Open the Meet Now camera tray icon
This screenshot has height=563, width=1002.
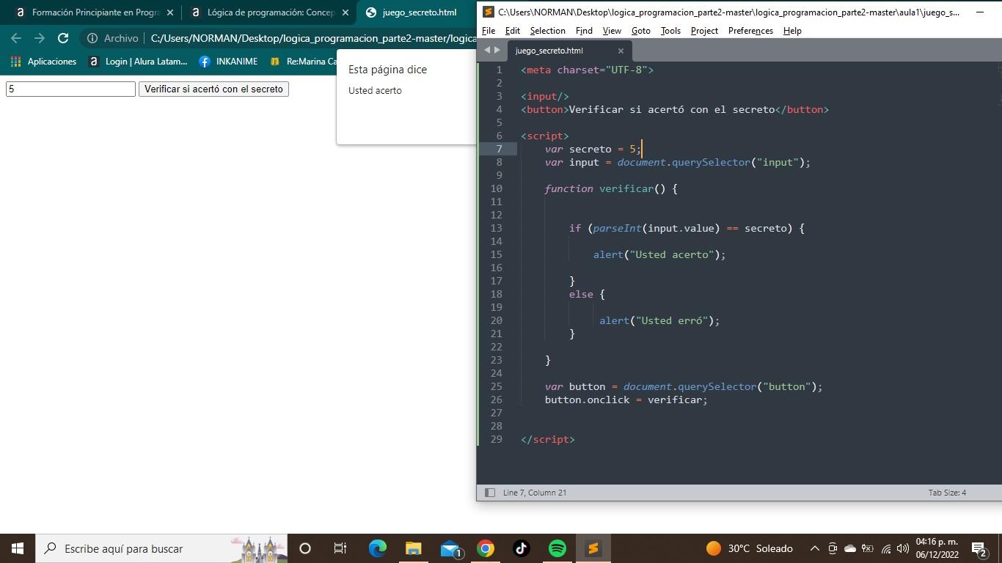833,548
